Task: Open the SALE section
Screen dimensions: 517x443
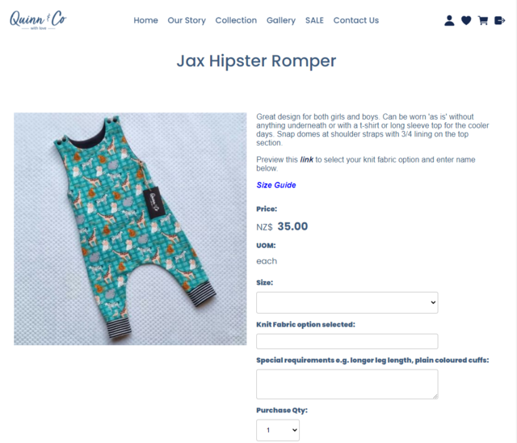Action: 314,20
